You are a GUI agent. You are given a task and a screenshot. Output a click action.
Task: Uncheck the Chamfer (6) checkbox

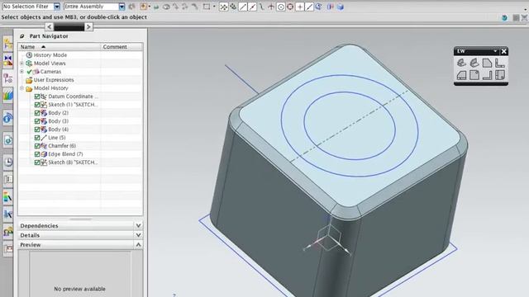[x=37, y=146]
